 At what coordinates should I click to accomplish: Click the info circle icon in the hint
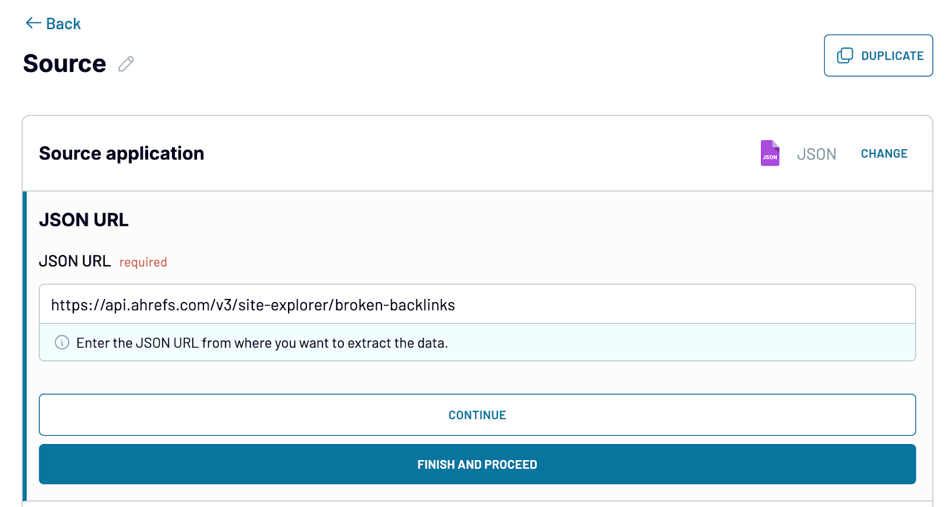click(61, 343)
